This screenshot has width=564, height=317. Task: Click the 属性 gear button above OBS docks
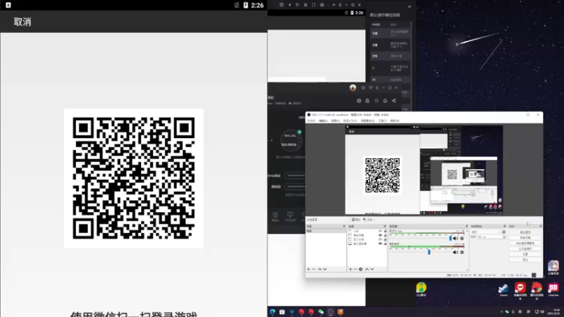coord(356,220)
